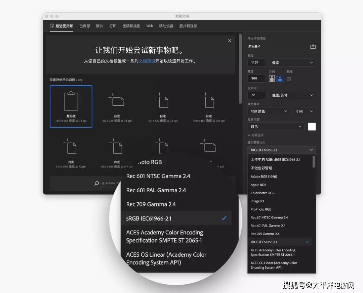Switch to the 移动设备 tab
The height and width of the screenshot is (293, 363).
pos(166,26)
